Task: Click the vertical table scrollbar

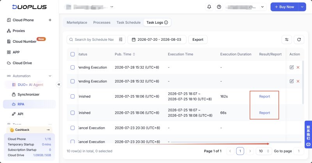Action: (303, 82)
